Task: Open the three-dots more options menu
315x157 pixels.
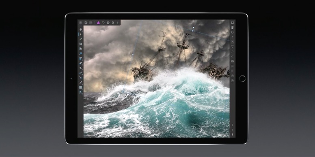Action: (118, 23)
